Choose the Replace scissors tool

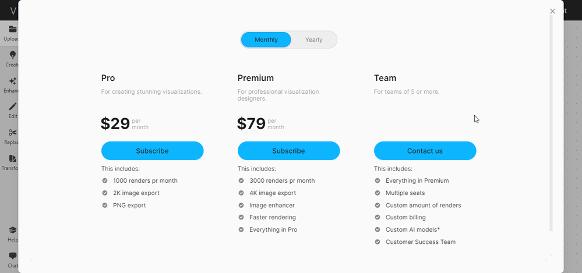12,133
